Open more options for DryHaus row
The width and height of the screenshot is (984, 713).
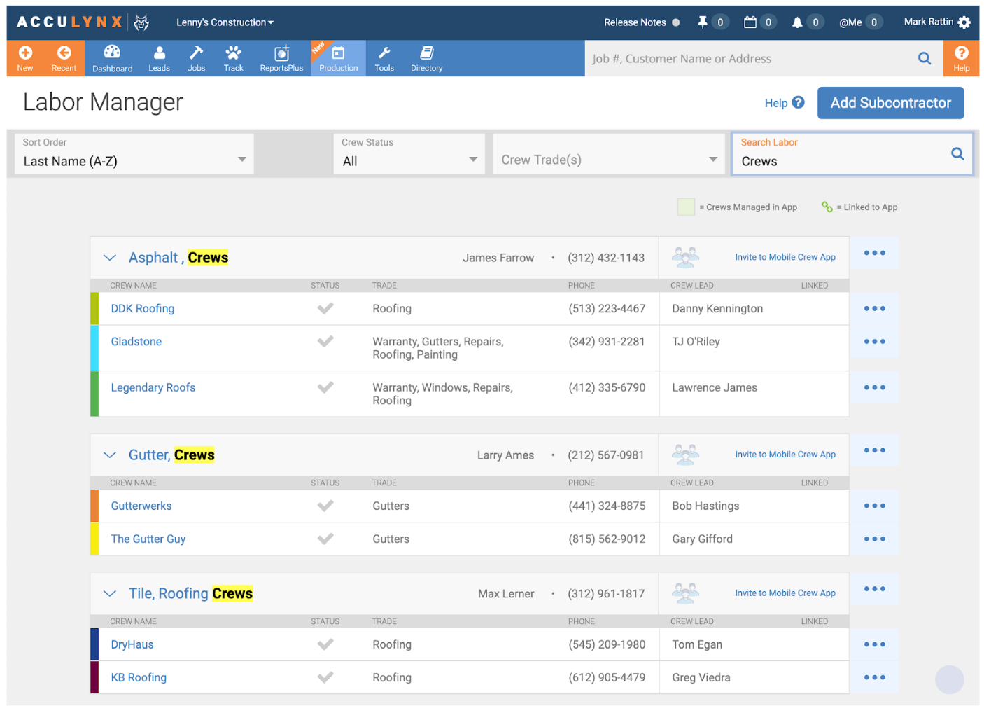tap(874, 645)
